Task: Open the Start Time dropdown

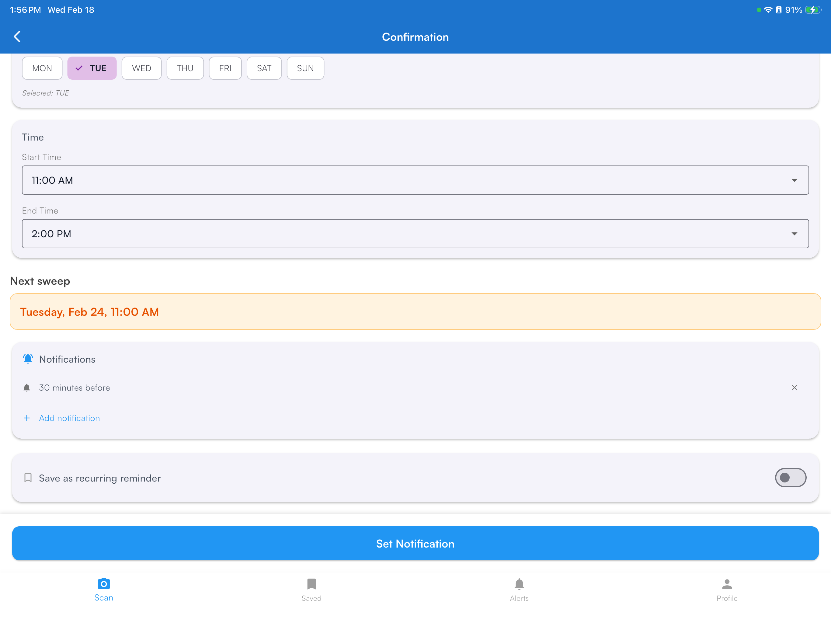Action: pyautogui.click(x=415, y=180)
